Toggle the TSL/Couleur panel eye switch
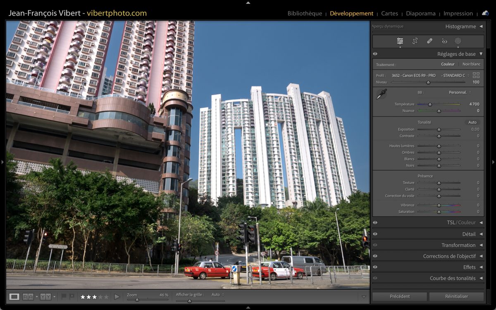 pyautogui.click(x=375, y=222)
